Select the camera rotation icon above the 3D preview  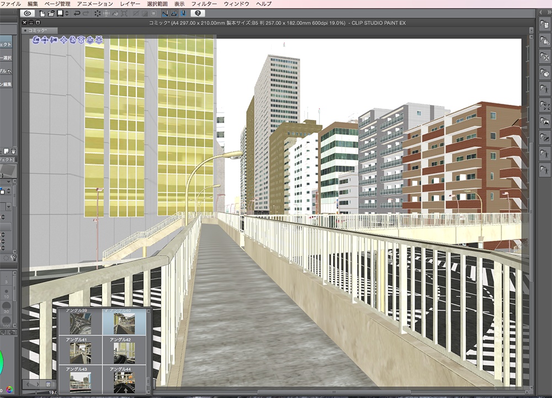[x=36, y=40]
